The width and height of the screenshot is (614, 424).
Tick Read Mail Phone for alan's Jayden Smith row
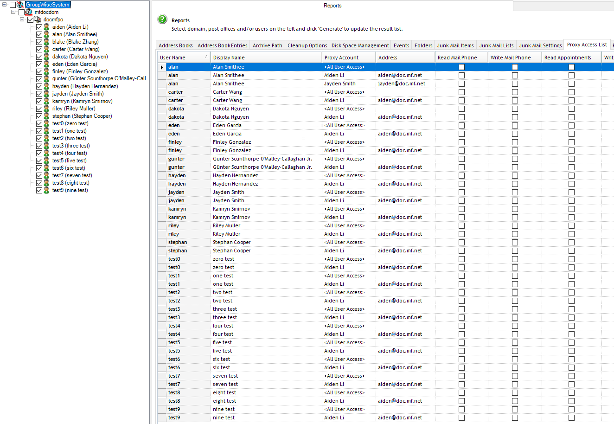[461, 84]
